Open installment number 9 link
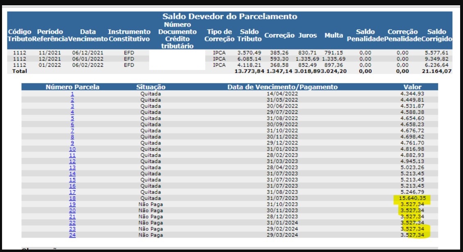 tap(73, 143)
